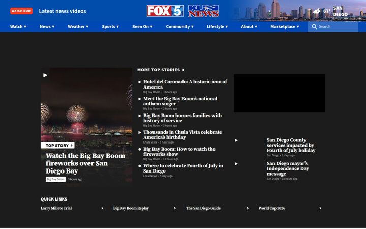Click play icon beside Chula Vista story
Screen dimensions: 366x229
(140, 132)
